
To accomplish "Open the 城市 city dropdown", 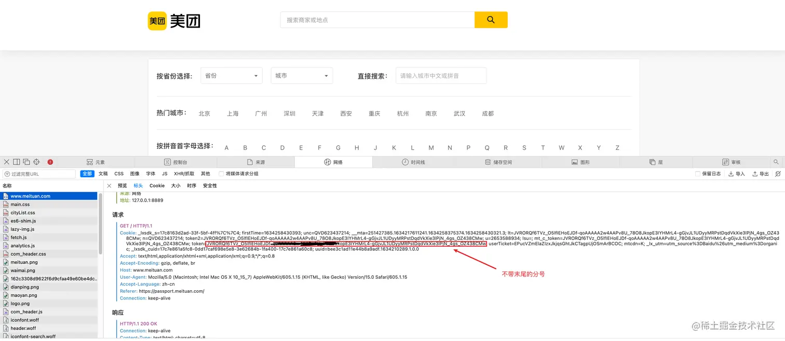I will click(302, 76).
